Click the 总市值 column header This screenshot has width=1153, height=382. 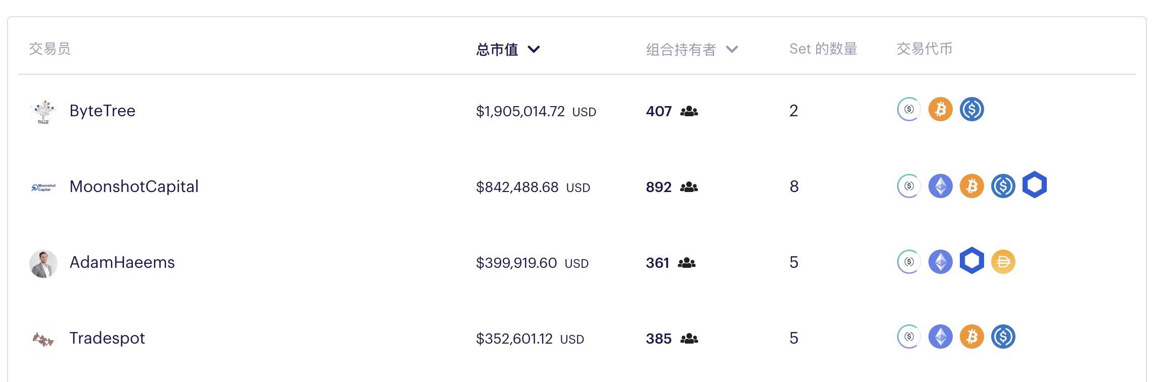pyautogui.click(x=497, y=50)
